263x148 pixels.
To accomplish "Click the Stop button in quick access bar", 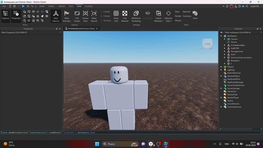I will click(x=28, y=6).
